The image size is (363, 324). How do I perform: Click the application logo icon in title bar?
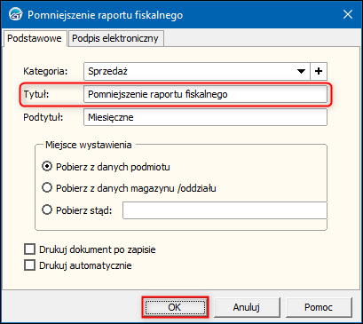click(16, 14)
